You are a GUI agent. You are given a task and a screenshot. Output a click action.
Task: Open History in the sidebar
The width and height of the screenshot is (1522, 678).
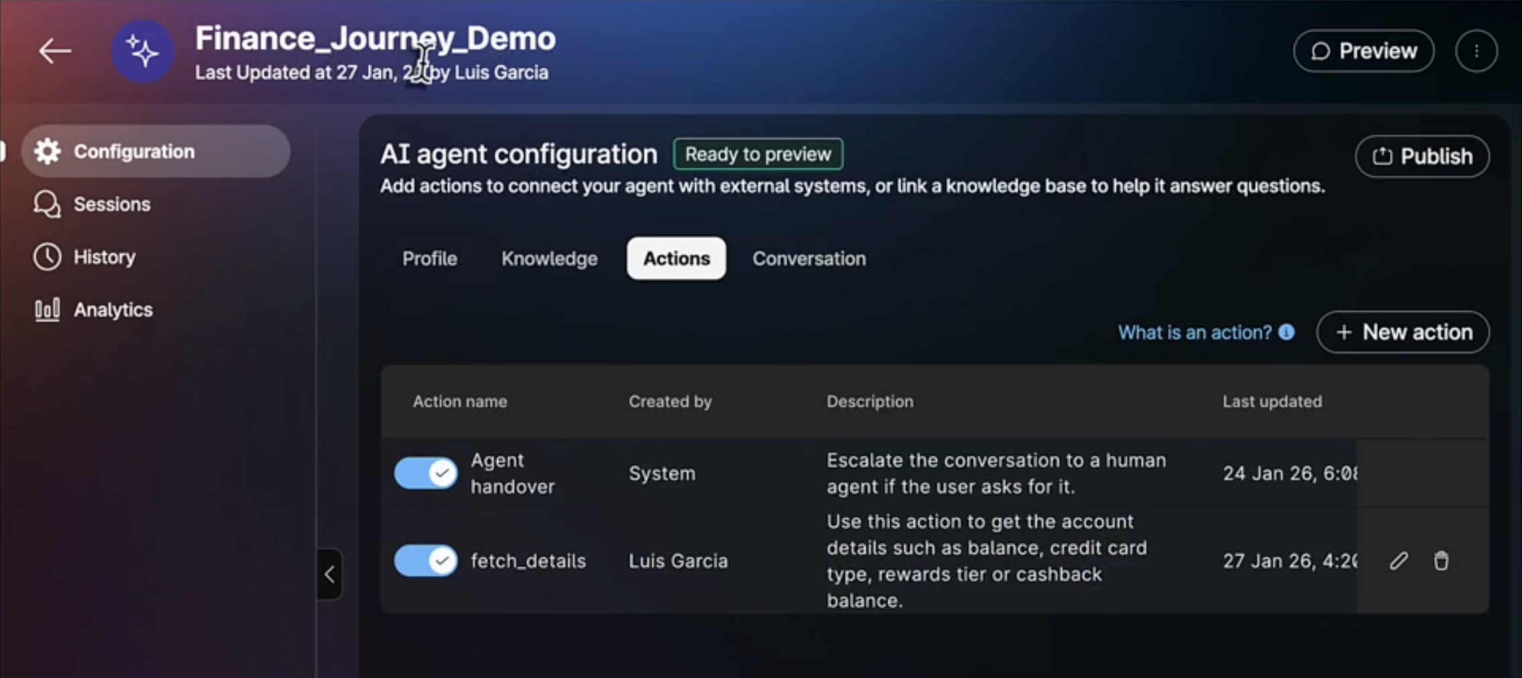pyautogui.click(x=104, y=257)
